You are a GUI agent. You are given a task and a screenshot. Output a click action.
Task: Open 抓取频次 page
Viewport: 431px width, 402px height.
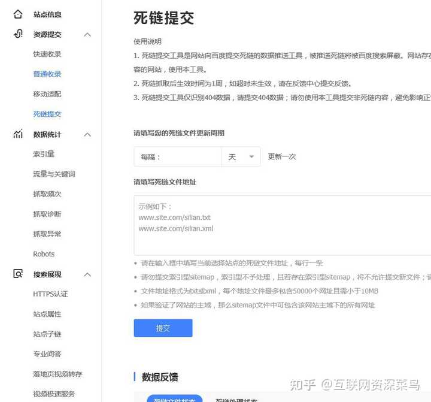coord(47,194)
